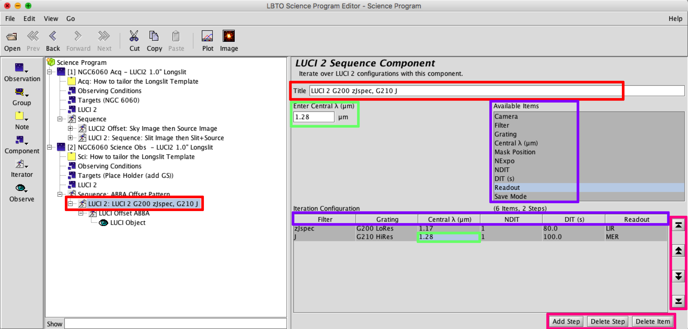Open the View menu
The width and height of the screenshot is (688, 329).
[x=51, y=18]
